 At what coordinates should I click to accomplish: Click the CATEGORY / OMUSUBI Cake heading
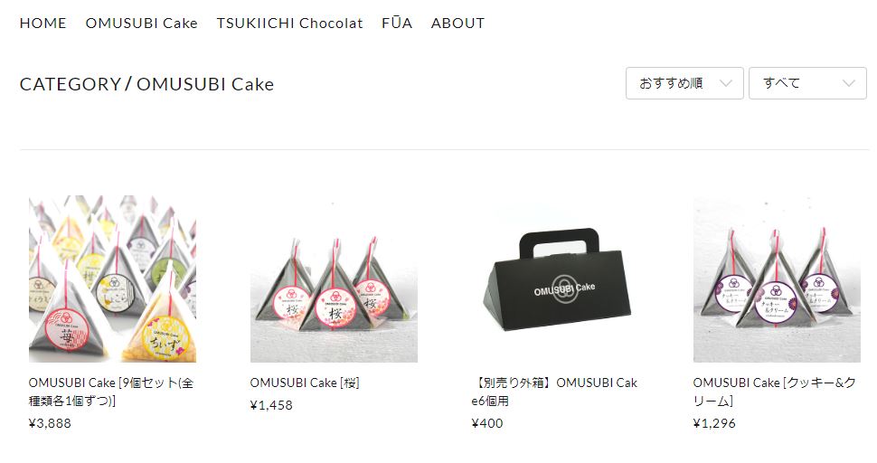click(146, 84)
